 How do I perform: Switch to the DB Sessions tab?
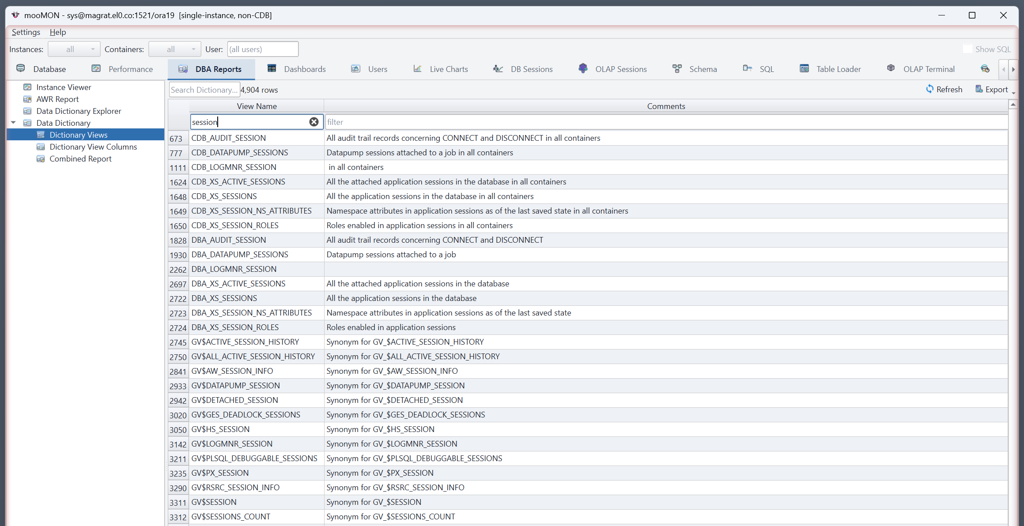point(523,69)
